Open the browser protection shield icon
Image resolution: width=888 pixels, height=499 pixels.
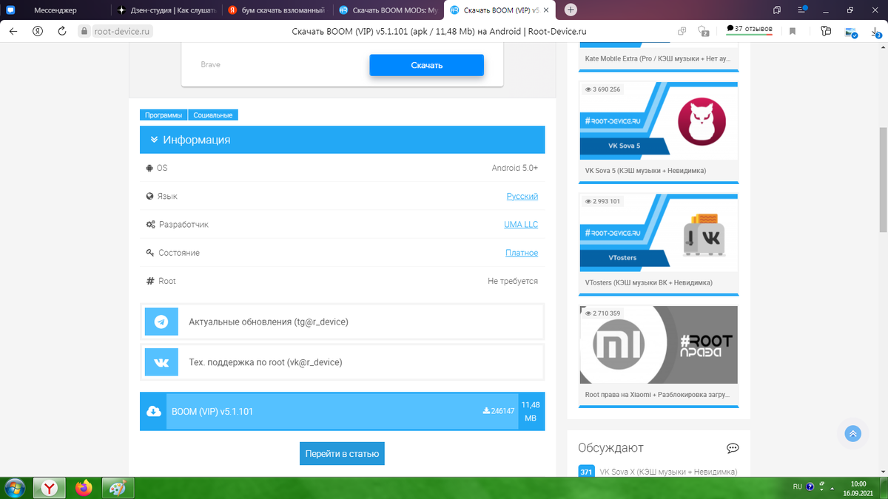click(703, 31)
